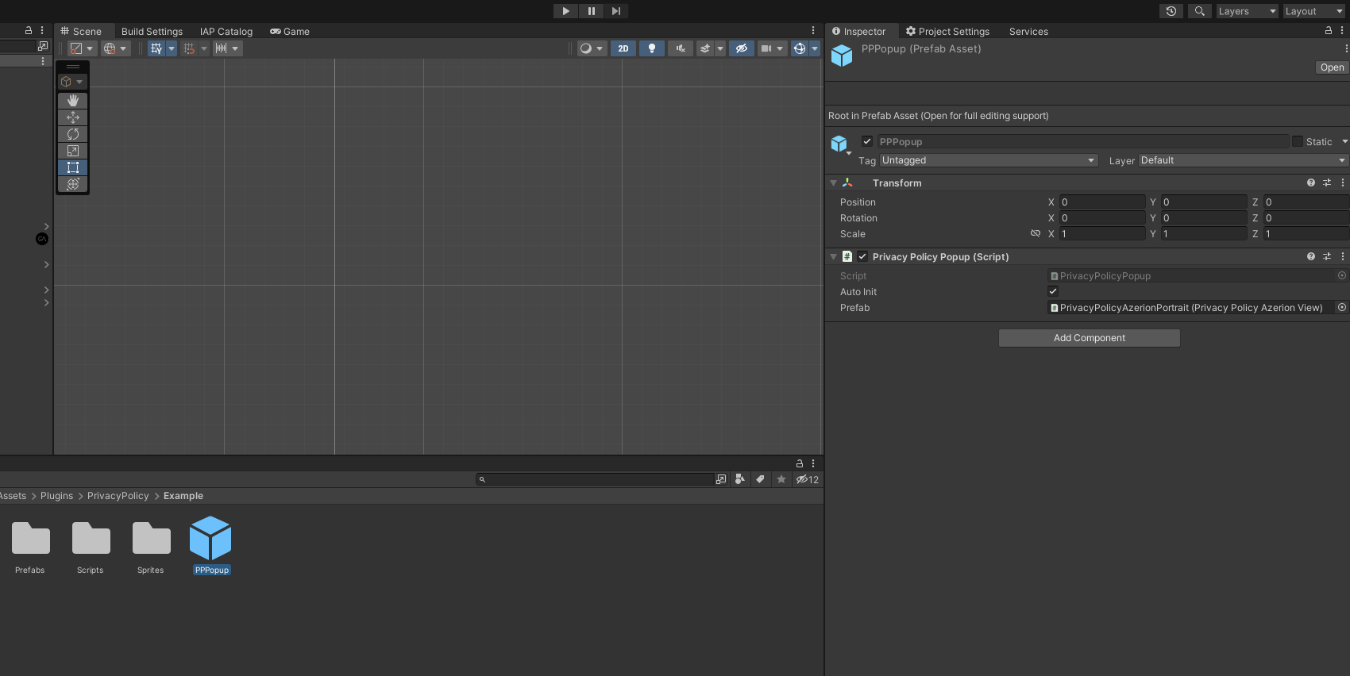Open Privacy Policy Popup script help
This screenshot has width=1350, height=676.
tap(1311, 256)
